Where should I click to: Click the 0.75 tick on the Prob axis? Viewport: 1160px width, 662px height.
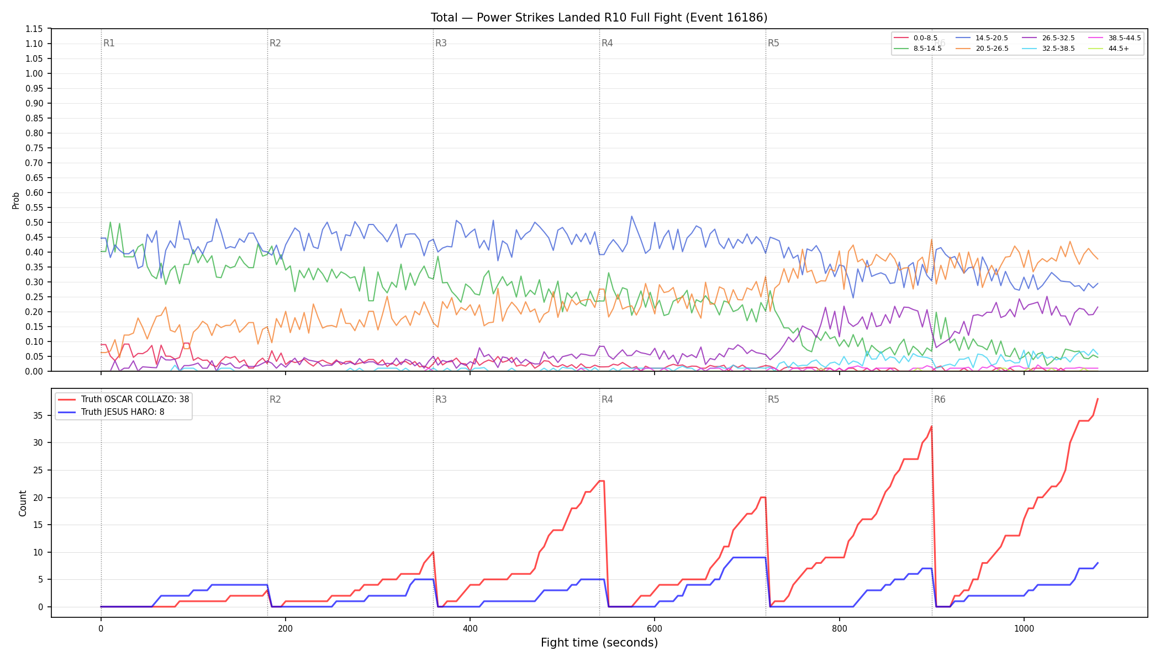pos(34,148)
